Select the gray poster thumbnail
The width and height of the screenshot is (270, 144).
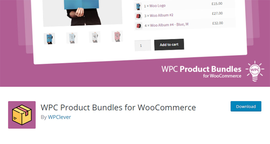point(94,37)
